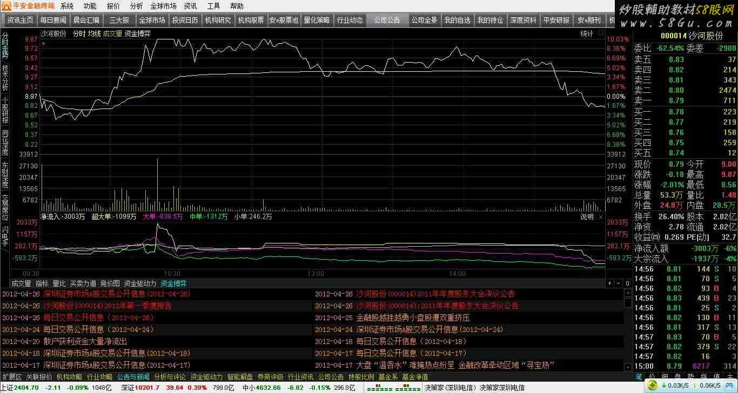Viewport: 738px width, 393px height.
Task: Close the 资金博弈 indicator panel
Action: pyautogui.click(x=601, y=216)
